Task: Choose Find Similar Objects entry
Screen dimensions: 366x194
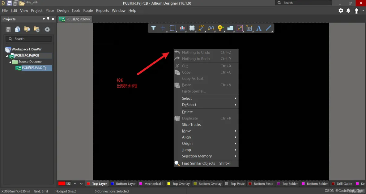Action: 206,163
